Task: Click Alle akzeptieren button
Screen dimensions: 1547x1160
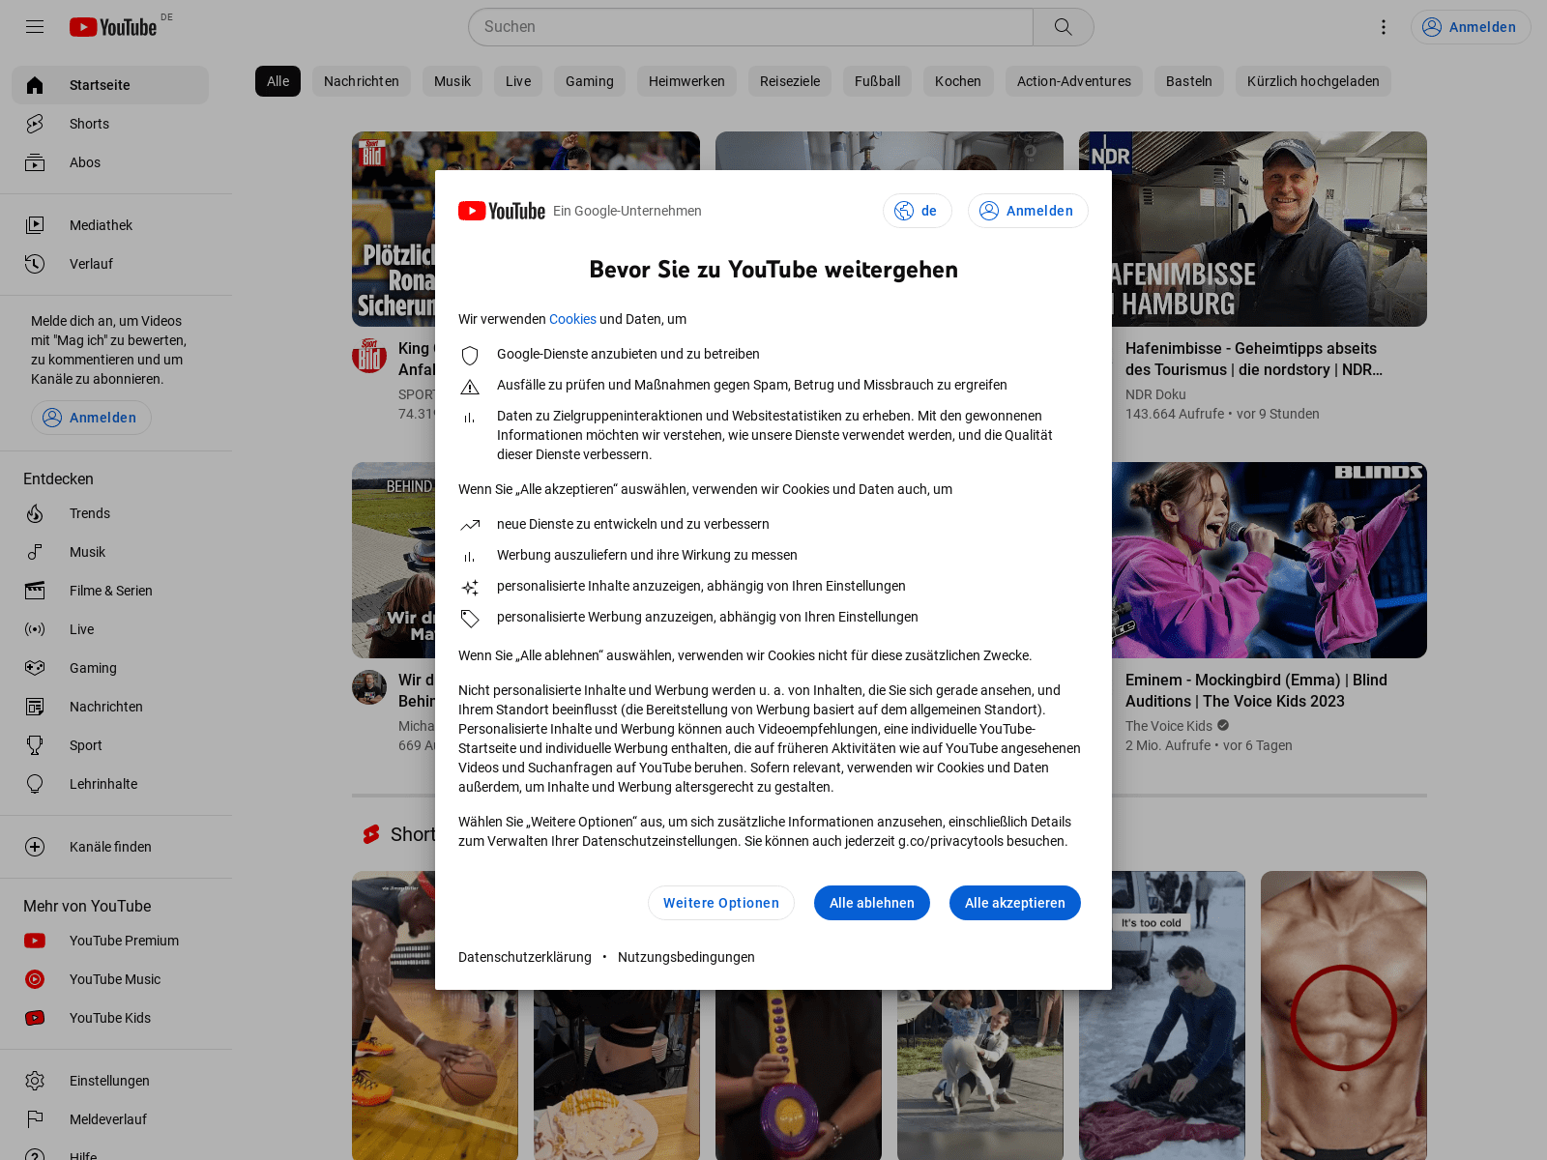Action: 1015,903
